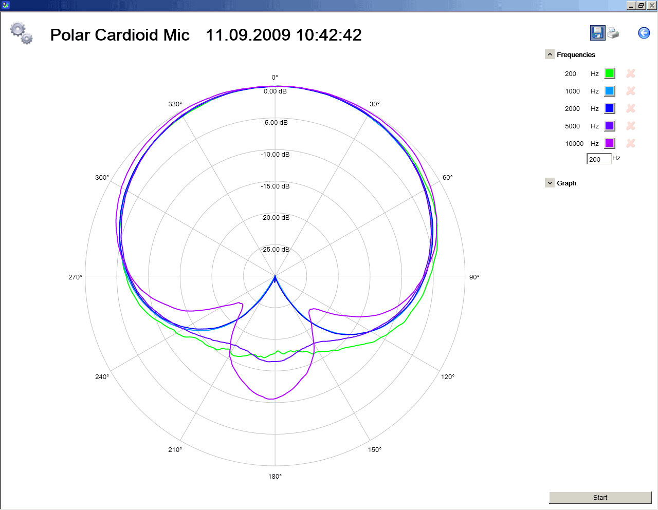Viewport: 658px width, 510px height.
Task: Remove the 2000 Hz frequency curve
Action: click(631, 108)
